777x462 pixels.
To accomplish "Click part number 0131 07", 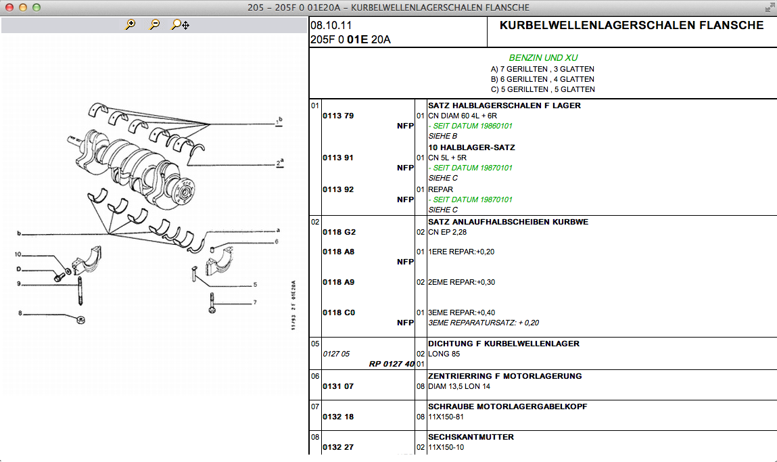I will tap(338, 386).
